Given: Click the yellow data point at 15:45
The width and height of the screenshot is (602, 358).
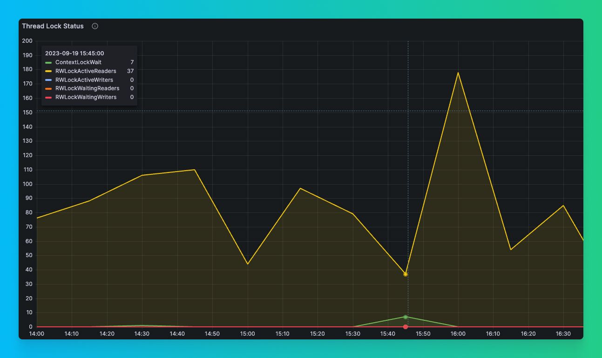Looking at the screenshot, I should pos(406,274).
